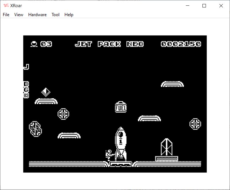Click the FUEL canister sprite
Image resolution: width=230 pixels, height=190 pixels.
pyautogui.click(x=121, y=107)
